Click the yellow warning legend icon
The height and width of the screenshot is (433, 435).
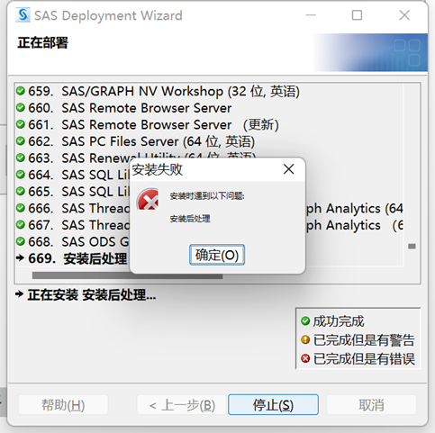tap(305, 339)
